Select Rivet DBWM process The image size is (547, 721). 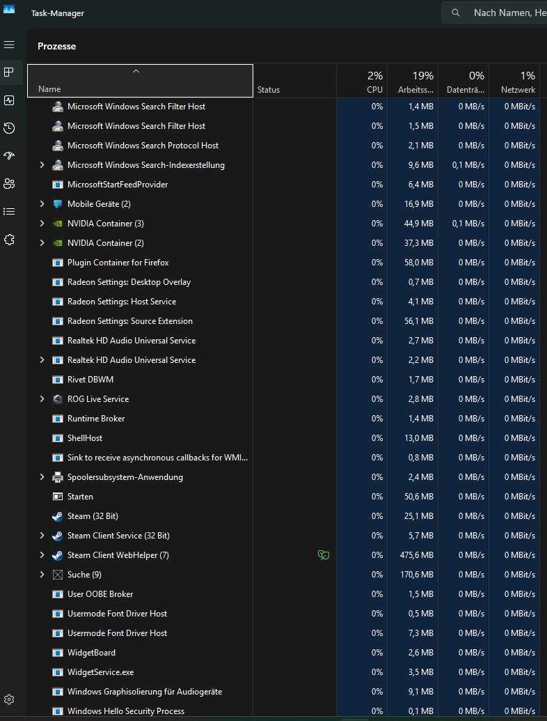pyautogui.click(x=283, y=380)
